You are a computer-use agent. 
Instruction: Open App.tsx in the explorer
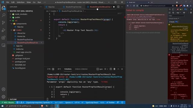(x=19, y=46)
